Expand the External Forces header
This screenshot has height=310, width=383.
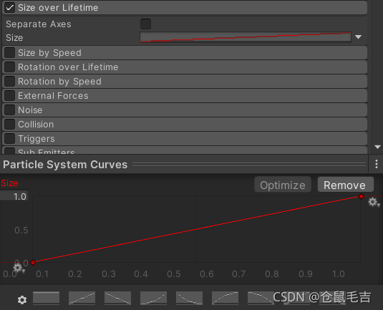(x=185, y=96)
